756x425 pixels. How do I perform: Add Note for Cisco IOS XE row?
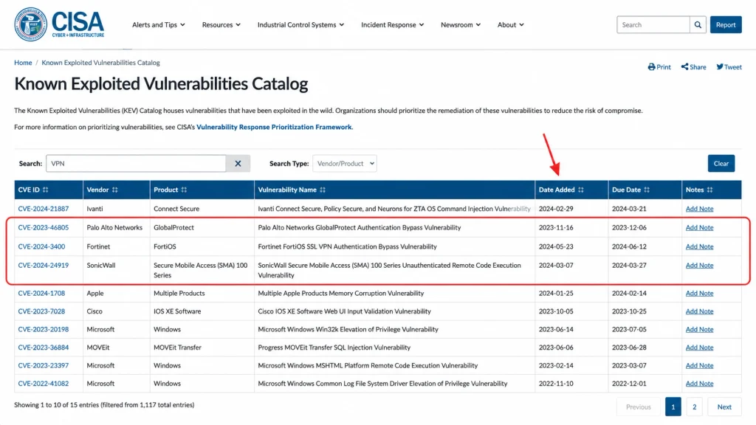pyautogui.click(x=699, y=311)
